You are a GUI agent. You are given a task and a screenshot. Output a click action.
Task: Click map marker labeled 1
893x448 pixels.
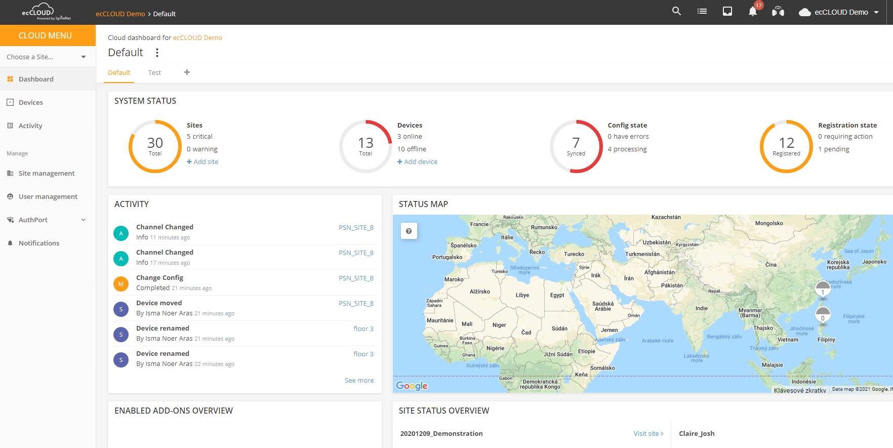click(x=823, y=290)
